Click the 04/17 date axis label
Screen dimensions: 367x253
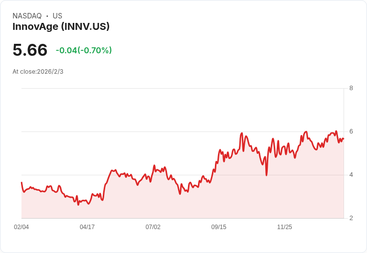pos(87,227)
